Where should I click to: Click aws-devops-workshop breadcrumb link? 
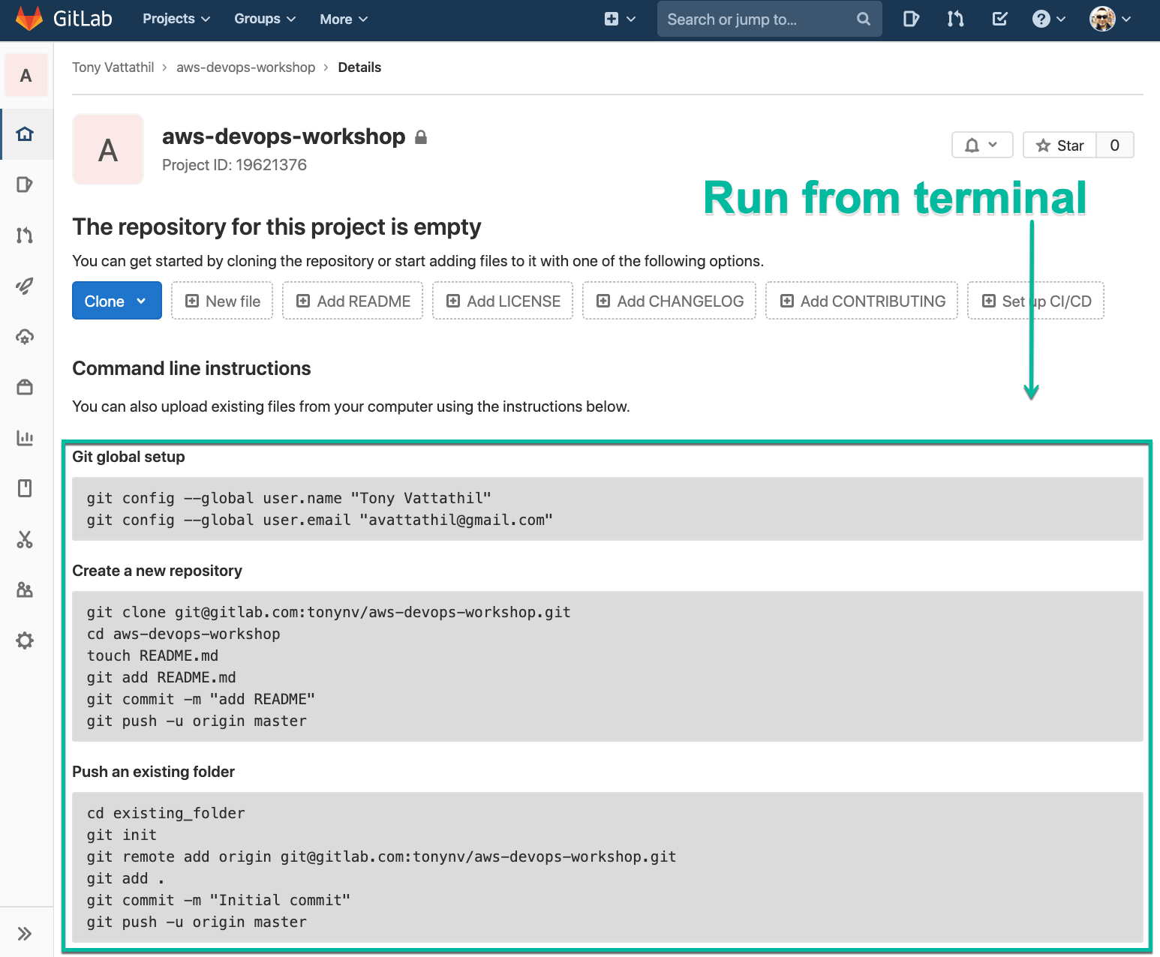245,67
